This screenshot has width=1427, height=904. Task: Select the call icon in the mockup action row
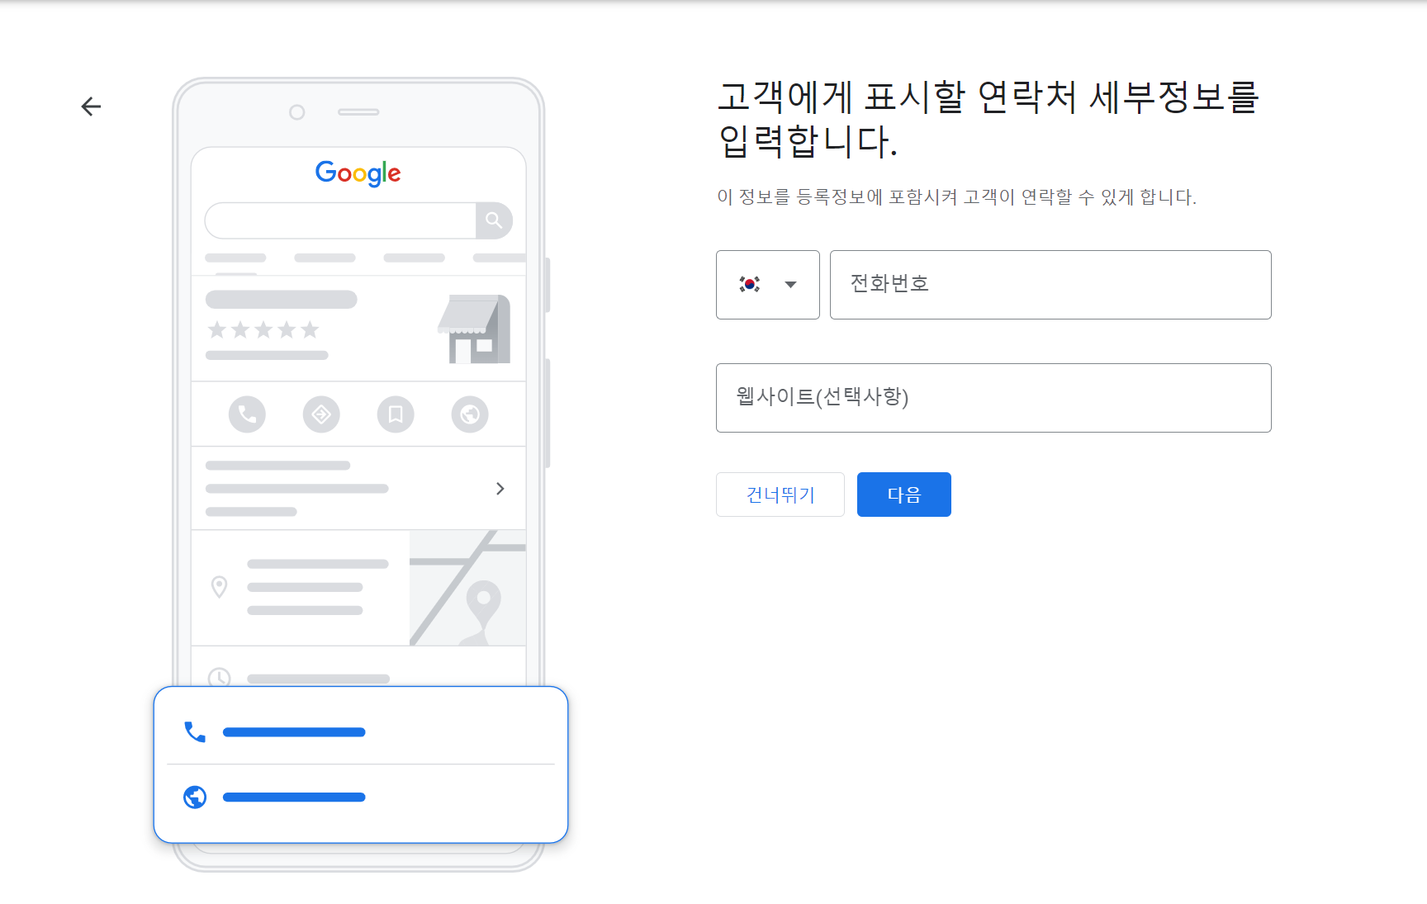[x=247, y=414]
